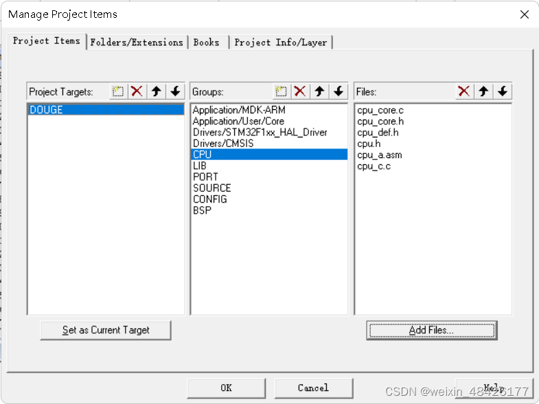Create a new group in Groups
Screen dimensions: 539x404
pos(282,91)
